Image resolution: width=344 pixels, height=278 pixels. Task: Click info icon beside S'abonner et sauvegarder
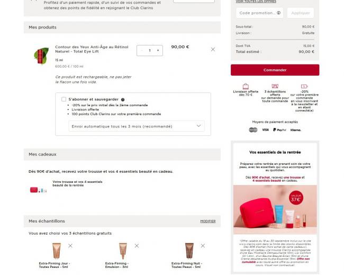coord(123,100)
